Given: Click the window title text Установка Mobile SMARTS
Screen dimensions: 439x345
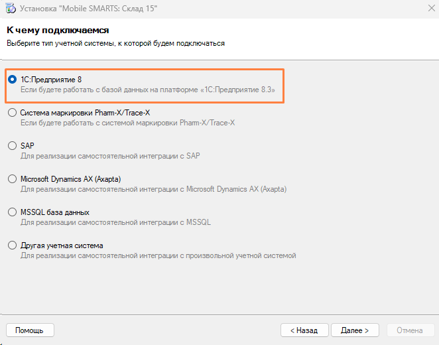Looking at the screenshot, I should coord(88,9).
